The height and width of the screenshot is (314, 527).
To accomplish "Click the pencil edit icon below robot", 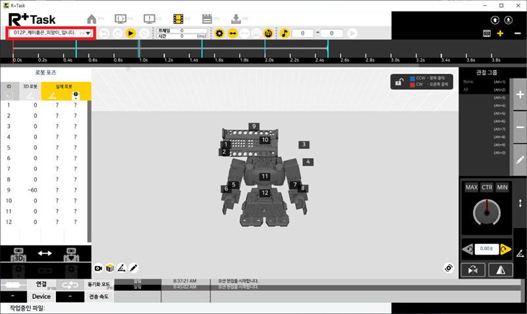I will (134, 268).
